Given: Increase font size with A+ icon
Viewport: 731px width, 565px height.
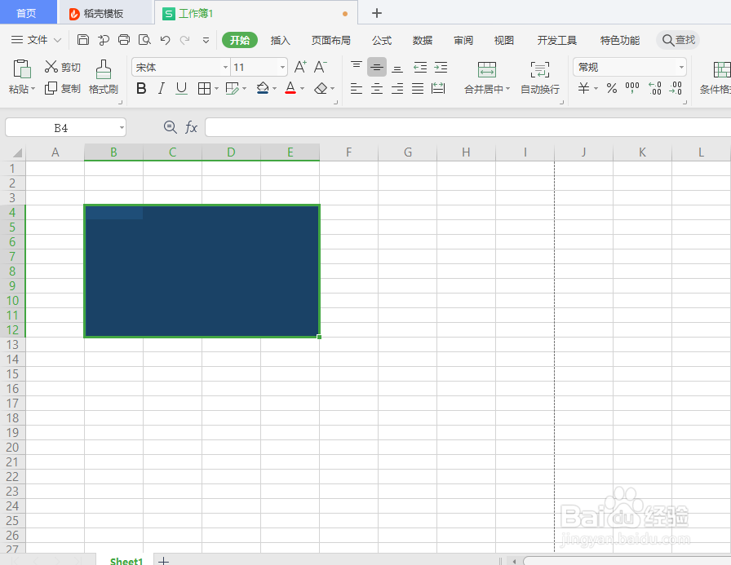Looking at the screenshot, I should click(300, 67).
